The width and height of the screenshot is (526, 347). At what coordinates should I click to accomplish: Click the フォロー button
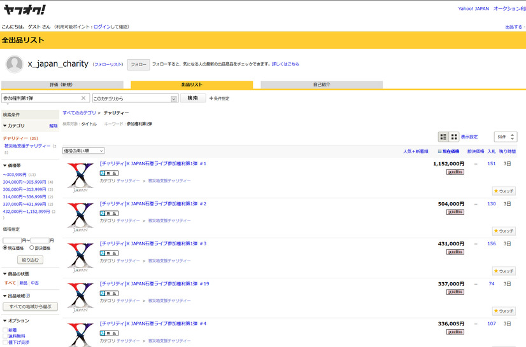[139, 64]
